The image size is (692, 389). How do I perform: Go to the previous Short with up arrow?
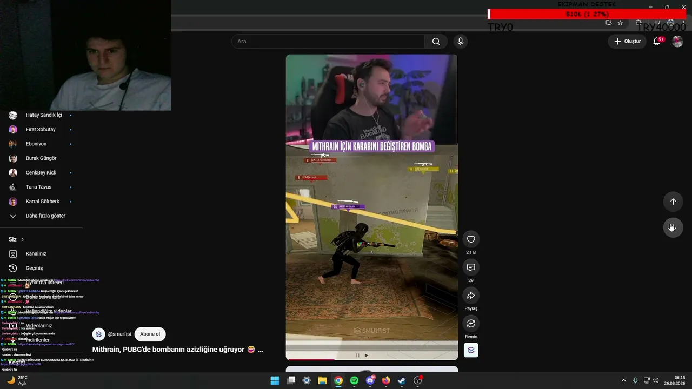(673, 202)
